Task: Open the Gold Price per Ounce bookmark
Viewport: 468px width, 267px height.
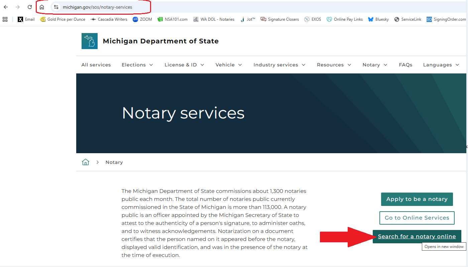Action: point(63,19)
